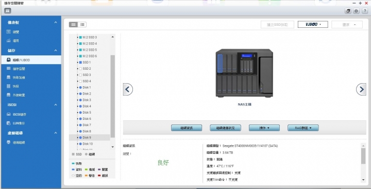
Task: Open the VJBOD dropdown
Action: (313, 24)
